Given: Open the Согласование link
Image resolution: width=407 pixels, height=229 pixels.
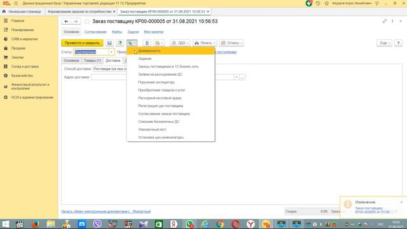Looking at the screenshot, I should (95, 32).
